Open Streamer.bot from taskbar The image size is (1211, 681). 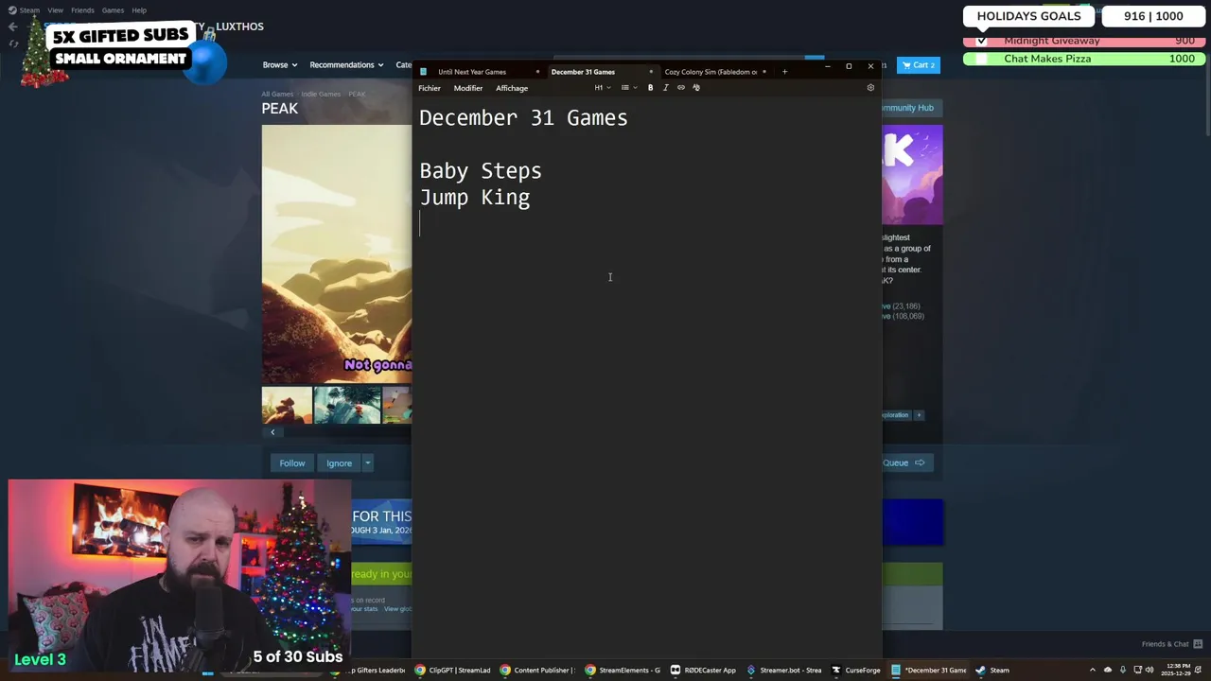click(784, 671)
